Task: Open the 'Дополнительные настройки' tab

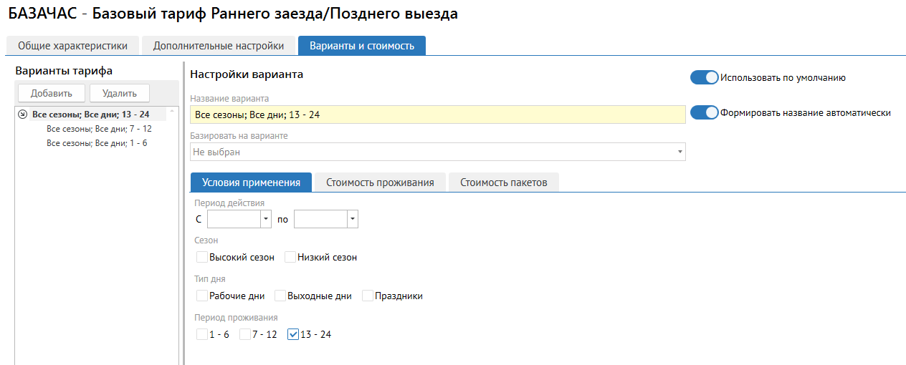Action: 218,46
